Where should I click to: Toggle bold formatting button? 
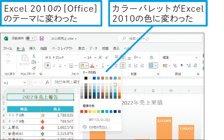[48, 66]
